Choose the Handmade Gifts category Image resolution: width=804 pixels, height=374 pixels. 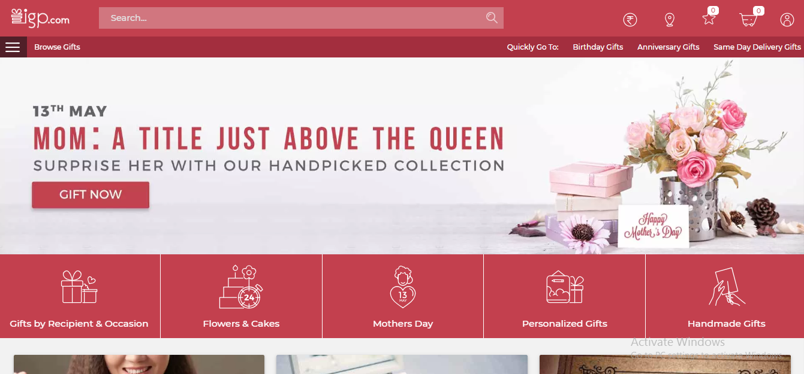(x=725, y=296)
